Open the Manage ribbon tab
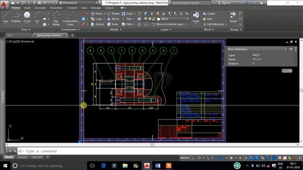Screen dimensions: 303x170 (96, 8)
